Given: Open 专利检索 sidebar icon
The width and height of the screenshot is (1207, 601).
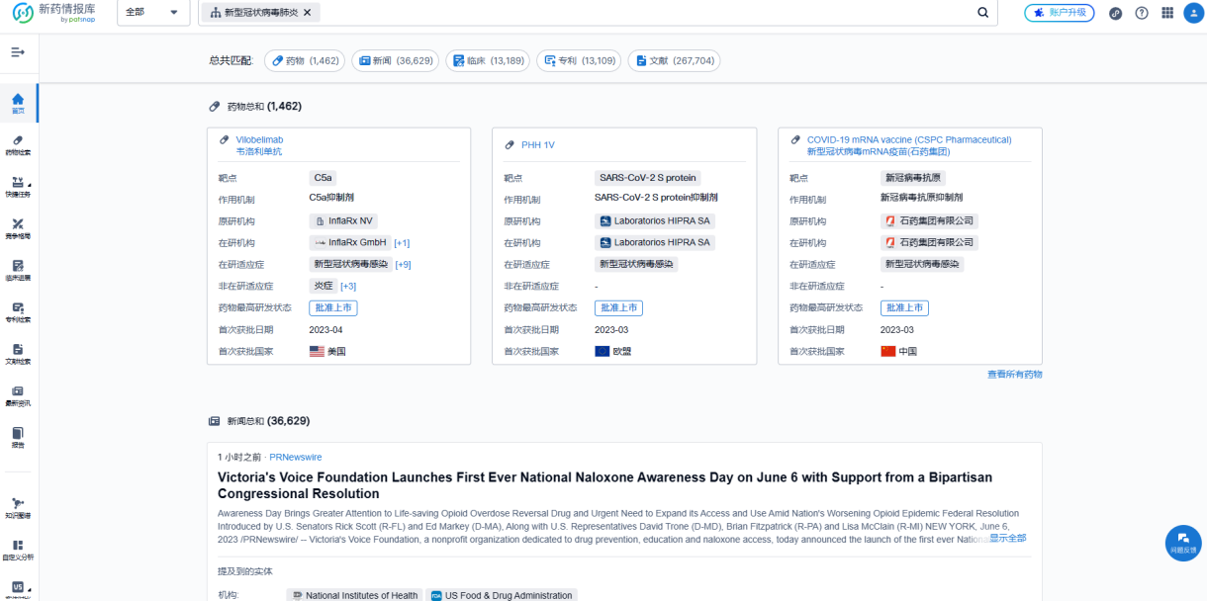Looking at the screenshot, I should coord(18,311).
